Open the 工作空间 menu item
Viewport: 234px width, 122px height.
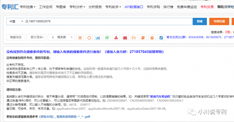coord(46,7)
